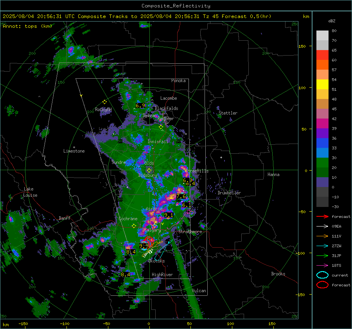Click yellow diamond marker below RedDeer
This screenshot has height=329, width=352.
coord(161,127)
